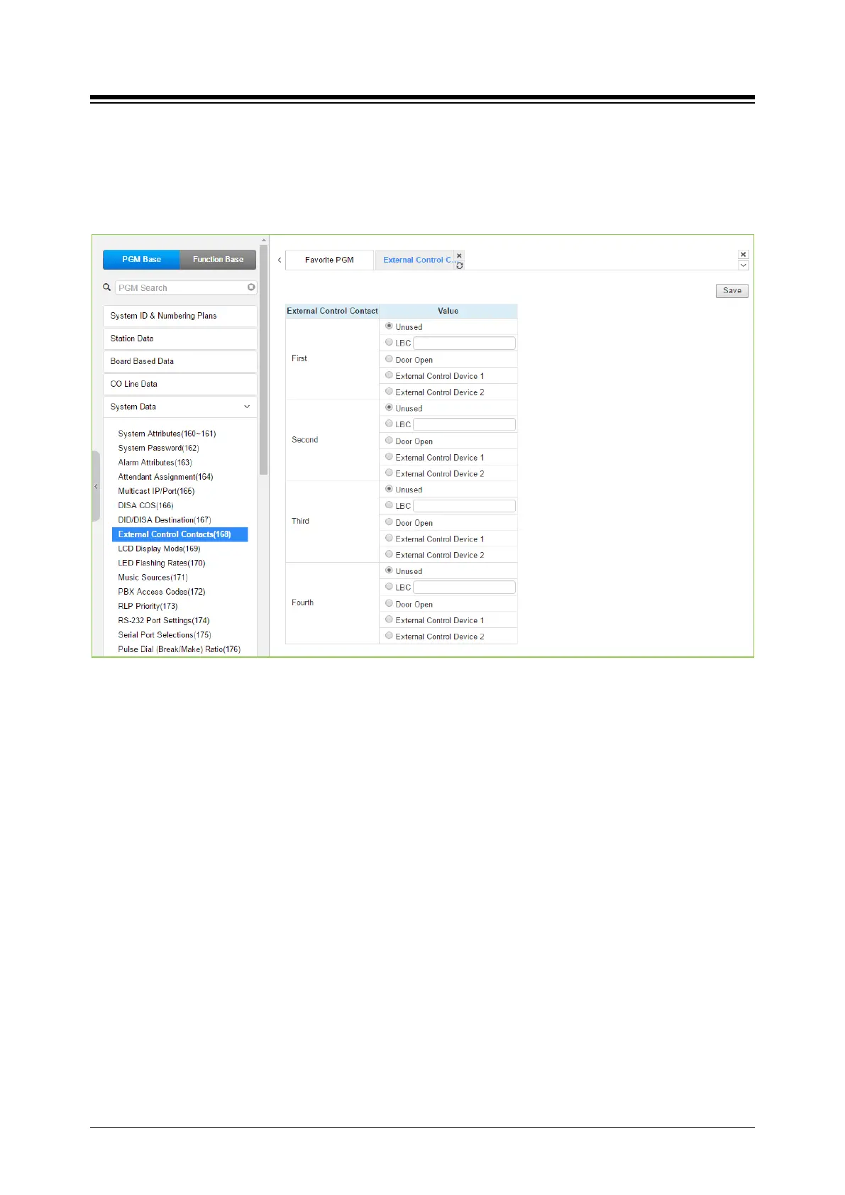The width and height of the screenshot is (845, 1195).
Task: Clear the PGM Search field
Action: 251,287
